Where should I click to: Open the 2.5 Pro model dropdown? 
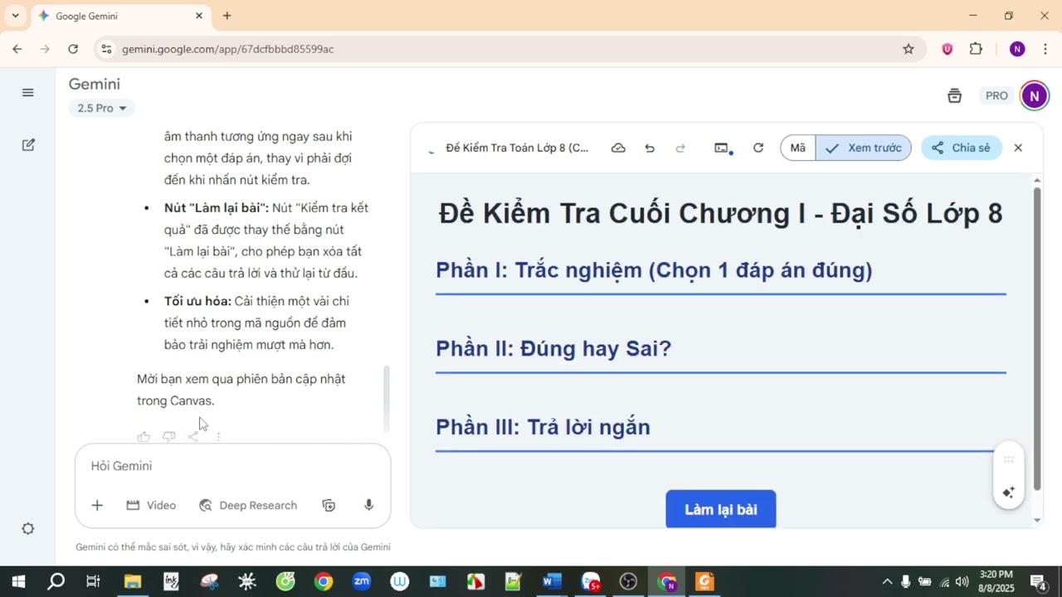click(x=101, y=108)
